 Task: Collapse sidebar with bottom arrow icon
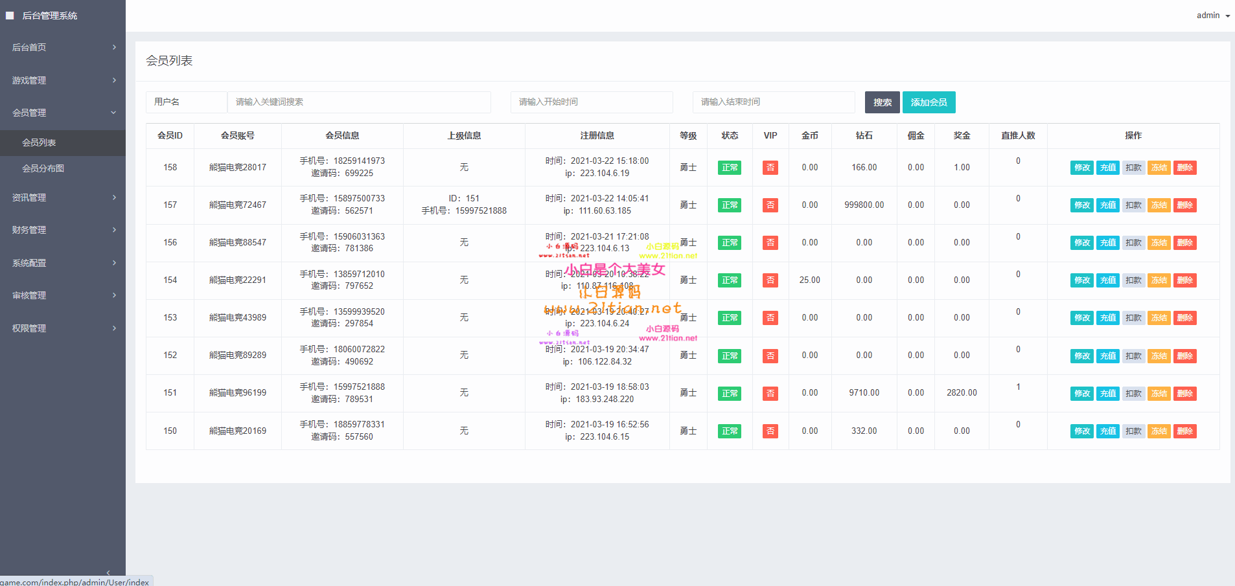pyautogui.click(x=108, y=572)
